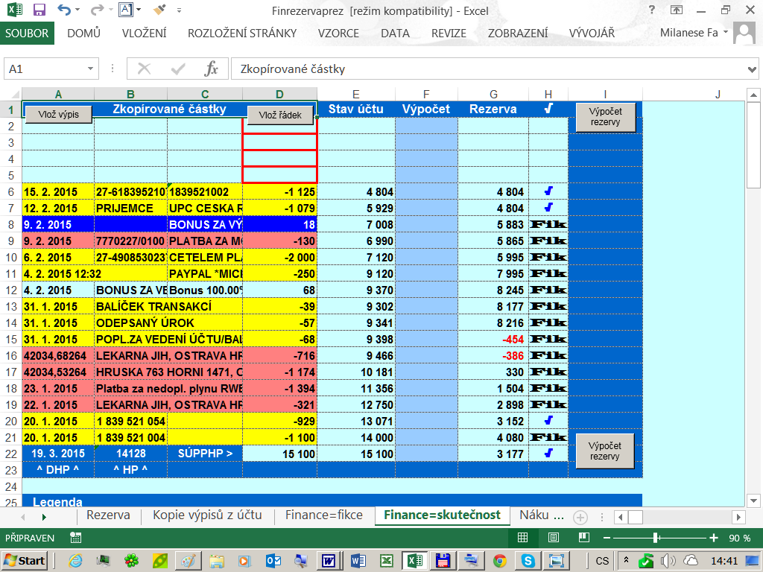Open Excel Help question mark icon
Image resolution: width=763 pixels, height=572 pixels.
click(x=652, y=11)
